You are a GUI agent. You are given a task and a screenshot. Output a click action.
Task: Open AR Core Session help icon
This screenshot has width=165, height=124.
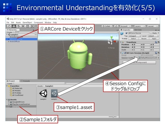click(x=156, y=53)
